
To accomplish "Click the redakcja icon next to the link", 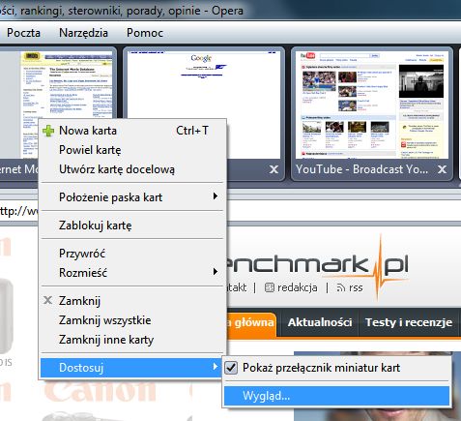I will [x=270, y=287].
